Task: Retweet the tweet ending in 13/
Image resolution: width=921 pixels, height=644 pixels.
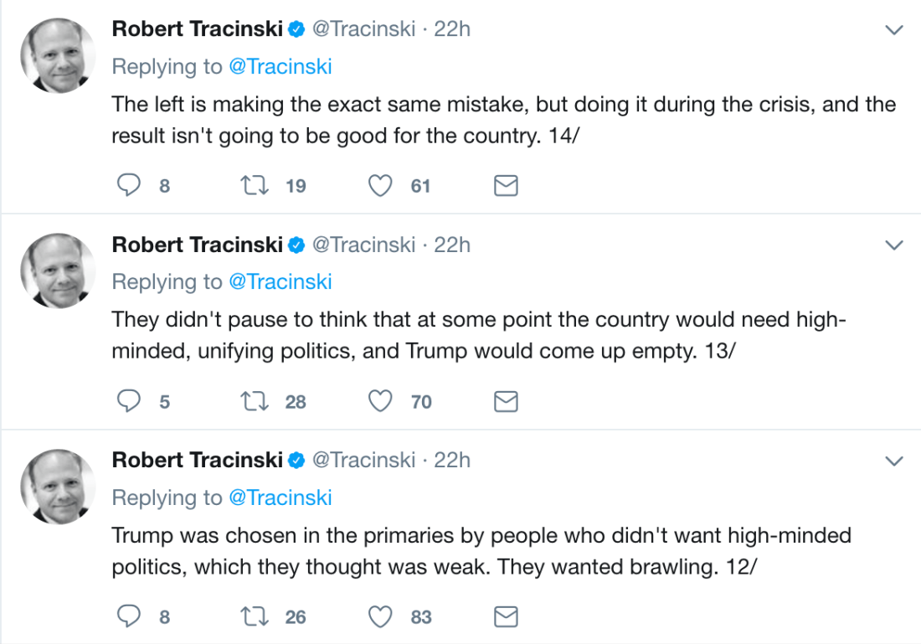Action: pos(254,401)
